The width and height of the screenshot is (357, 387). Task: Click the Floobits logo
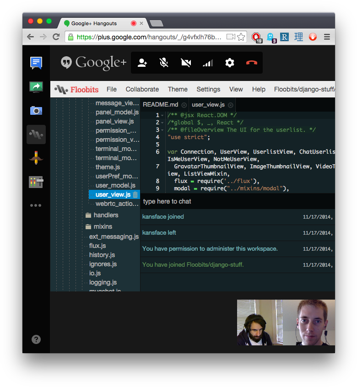point(76,89)
